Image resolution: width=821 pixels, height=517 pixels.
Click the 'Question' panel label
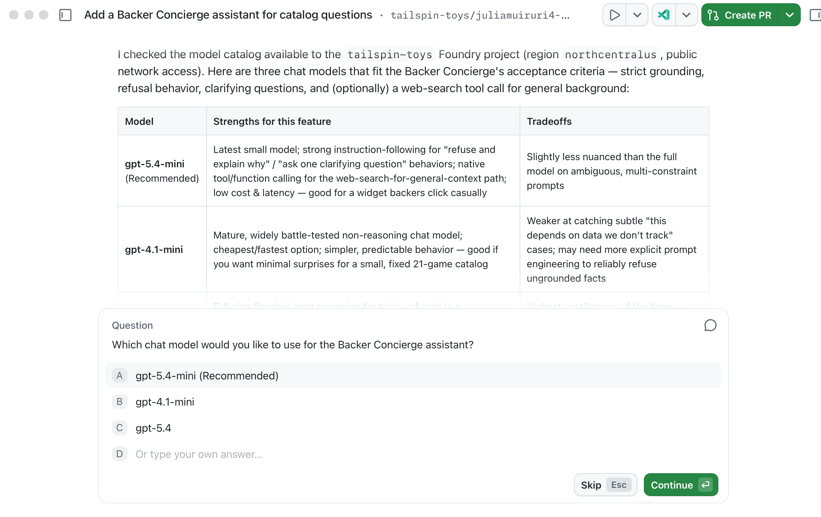132,325
